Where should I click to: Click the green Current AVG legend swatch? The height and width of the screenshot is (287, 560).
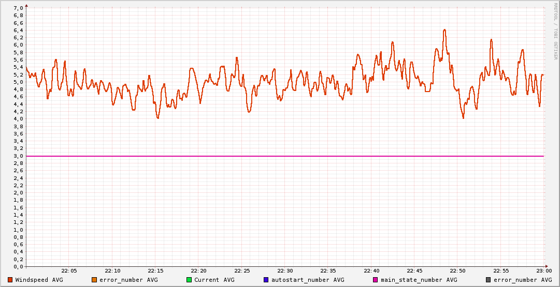pos(189,280)
